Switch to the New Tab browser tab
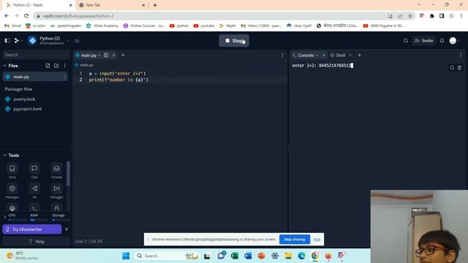The image size is (468, 263). point(112,5)
